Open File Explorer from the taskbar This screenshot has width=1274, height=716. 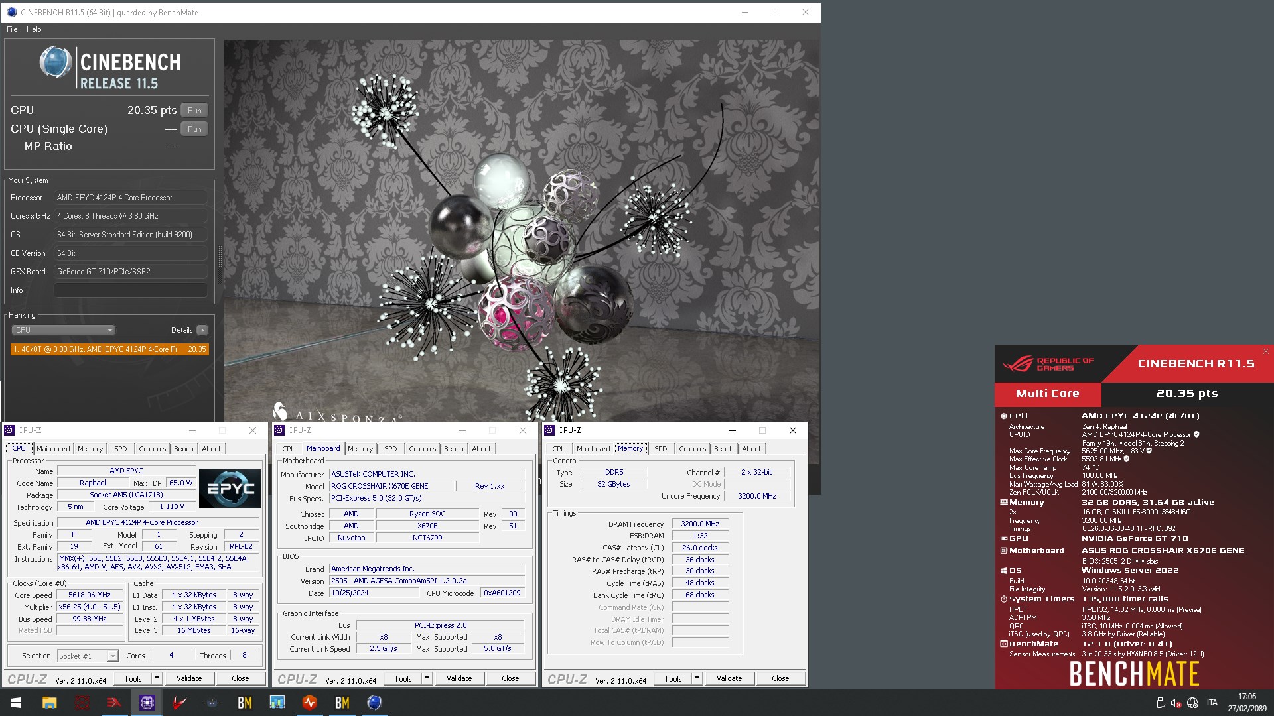coord(49,703)
